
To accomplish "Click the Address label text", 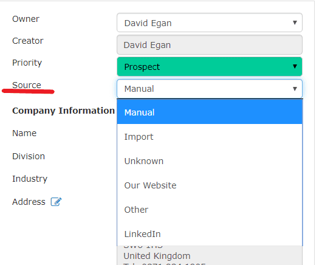I will (x=29, y=202).
